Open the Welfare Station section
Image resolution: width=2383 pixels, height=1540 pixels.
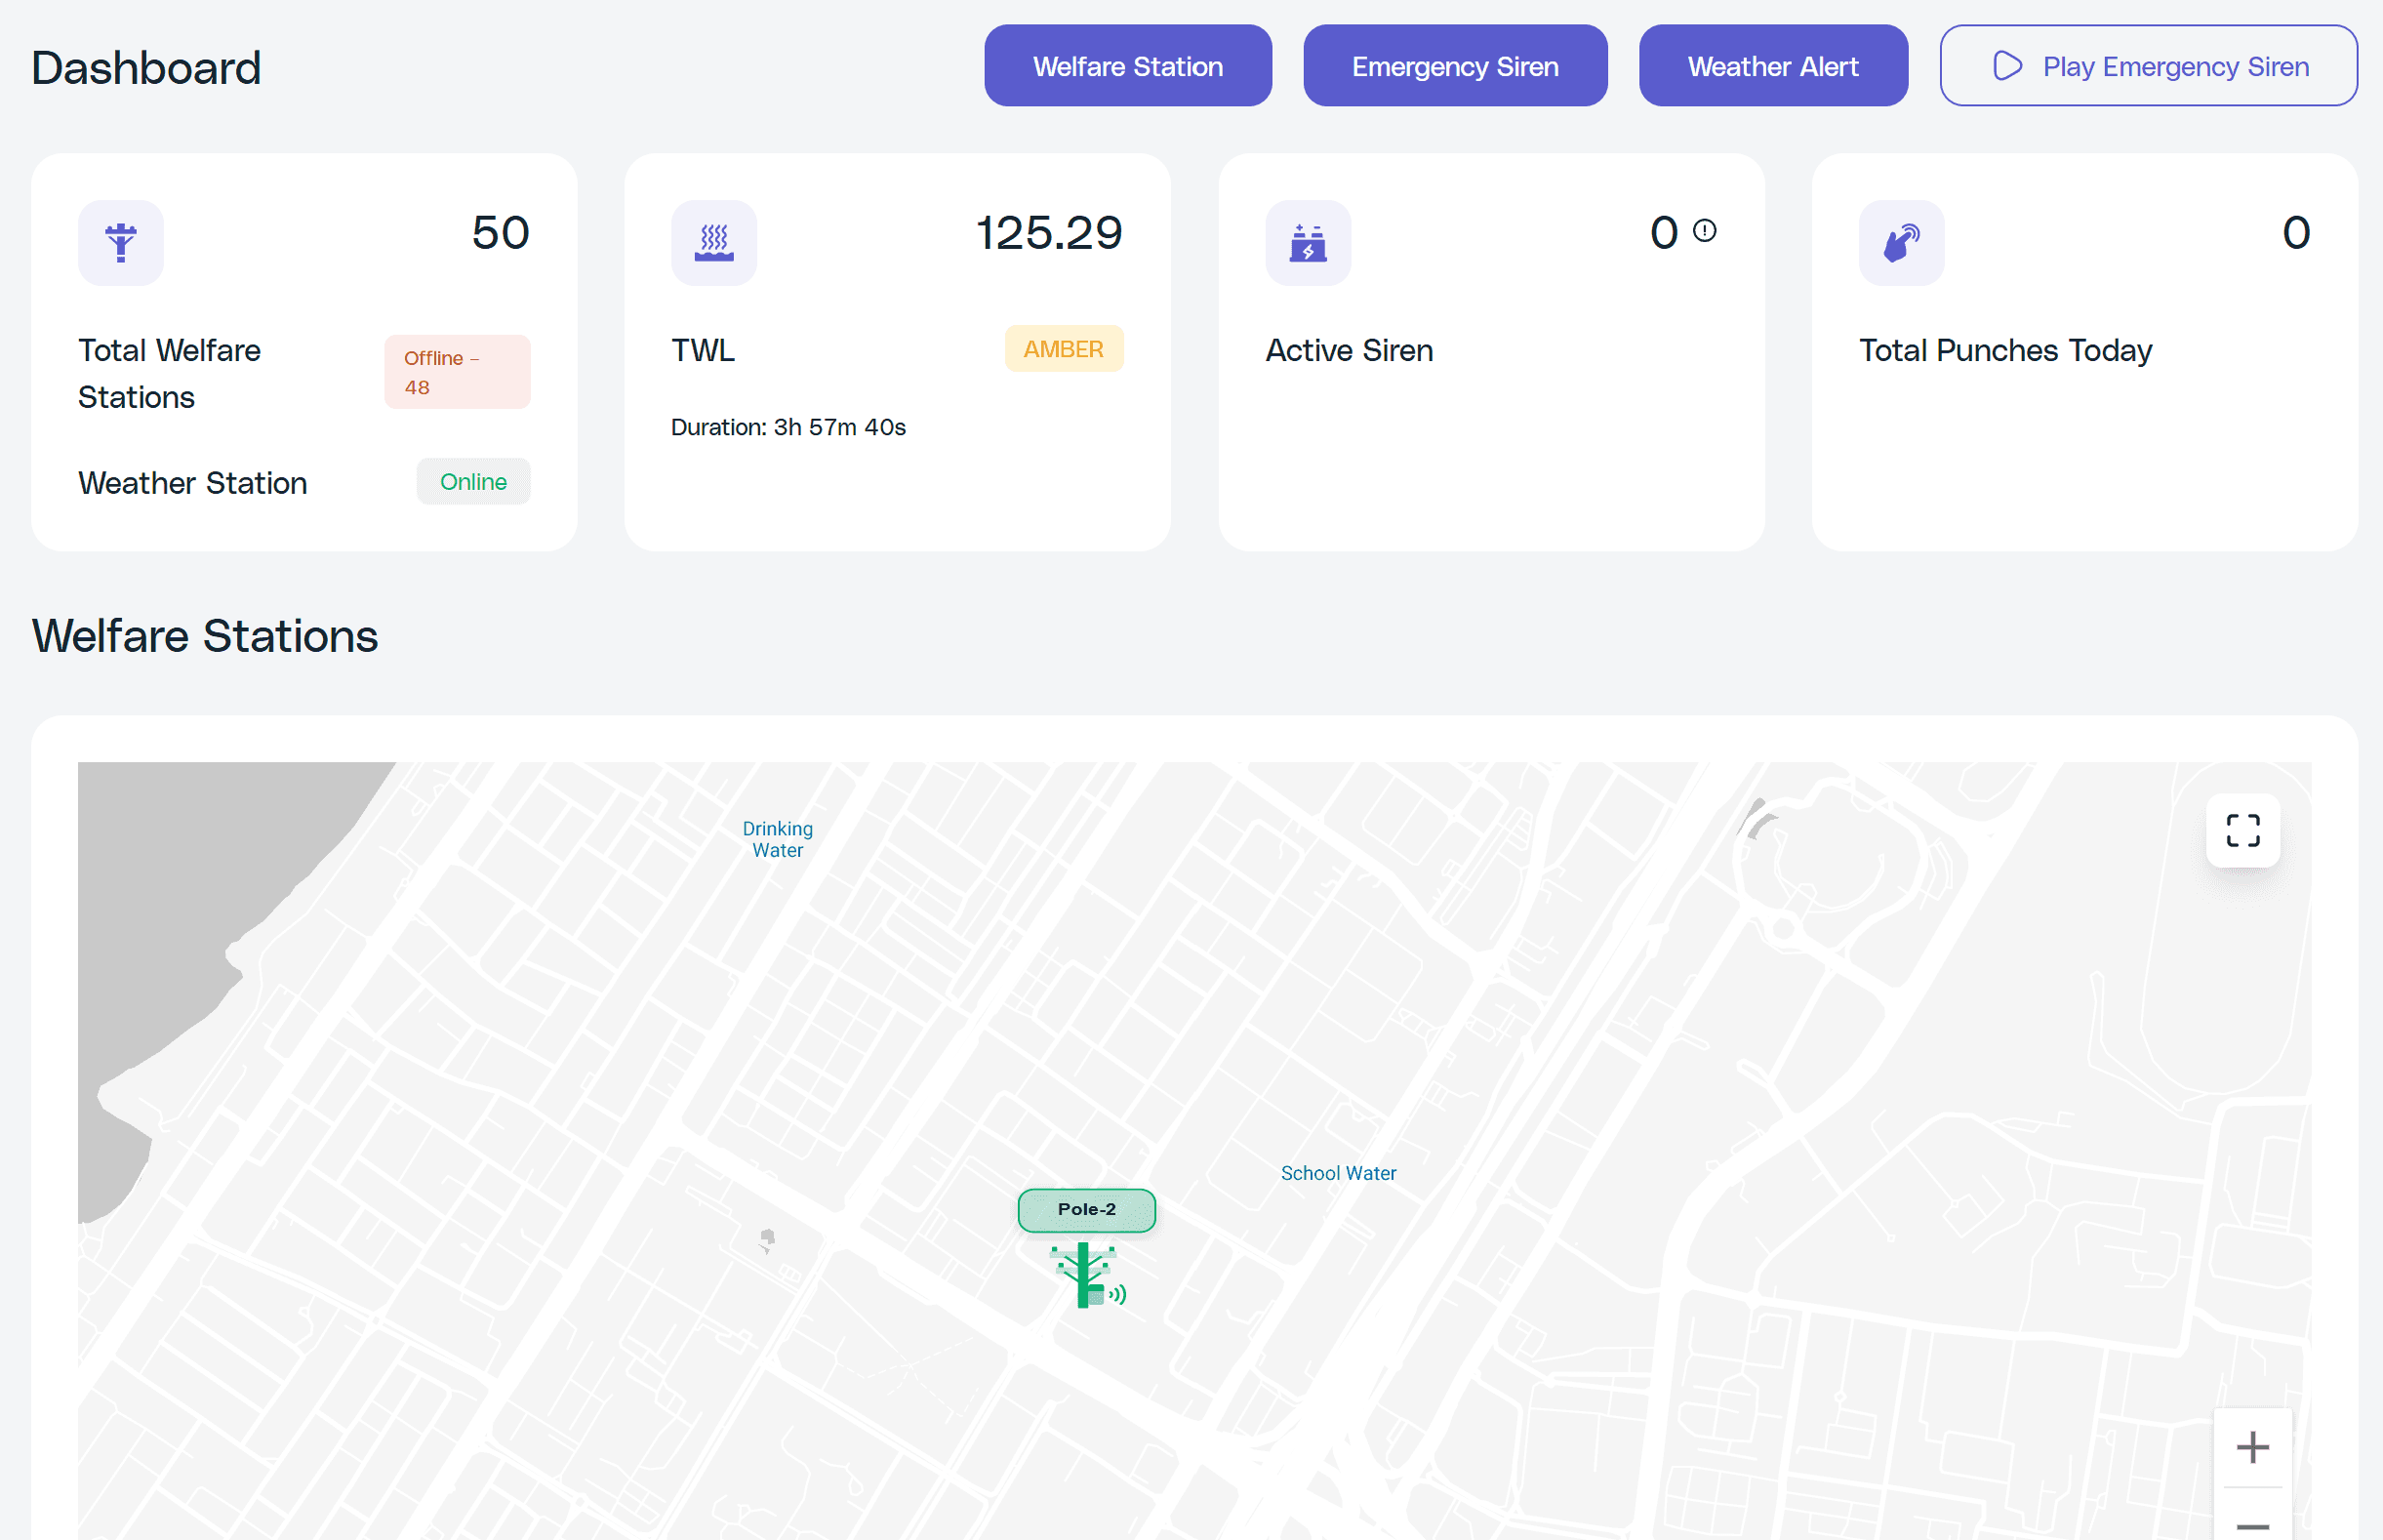[1127, 66]
